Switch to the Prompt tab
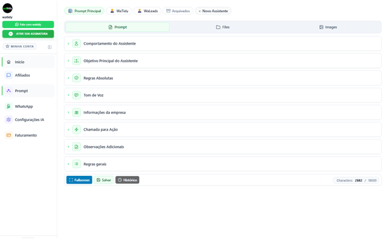The height and width of the screenshot is (239, 383). [117, 27]
